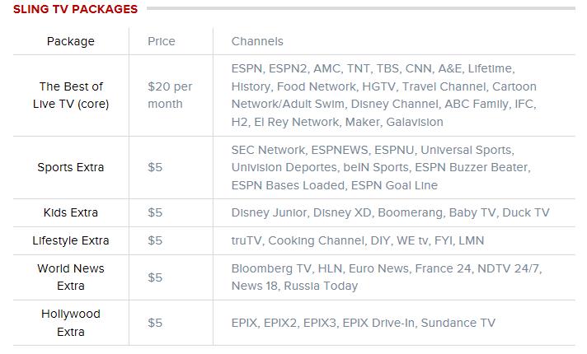Select the Lifestyle Extra package name

[71, 240]
